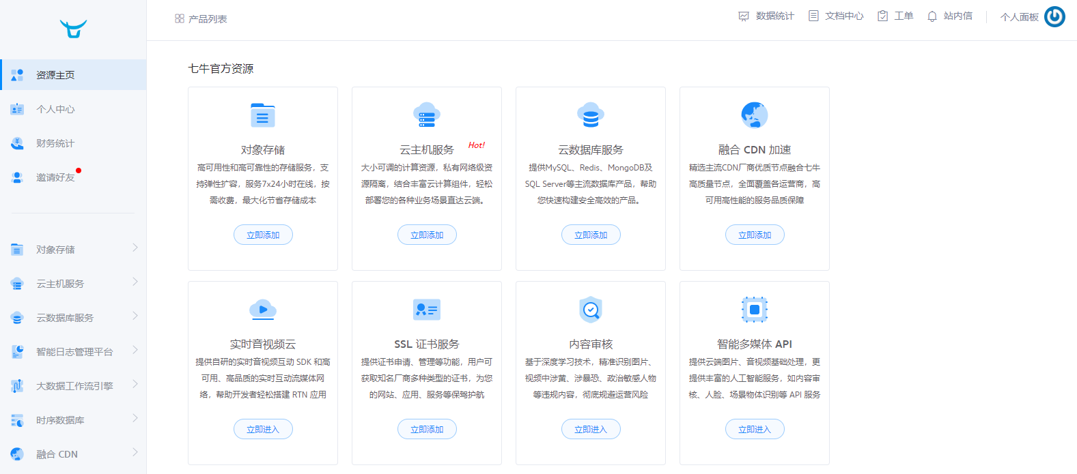Click the 智能多媒体 API card chip icon
1077x474 pixels.
coord(755,310)
